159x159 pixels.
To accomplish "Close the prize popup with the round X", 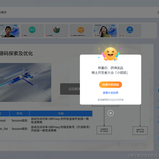I will pyautogui.click(x=111, y=113).
